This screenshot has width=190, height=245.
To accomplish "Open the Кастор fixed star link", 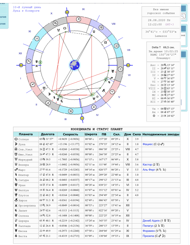I will tap(147, 165).
